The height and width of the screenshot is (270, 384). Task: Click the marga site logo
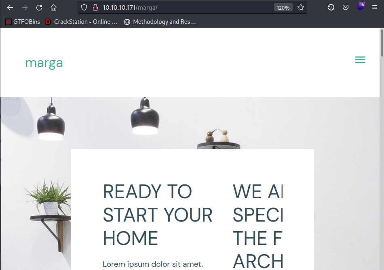pos(44,63)
